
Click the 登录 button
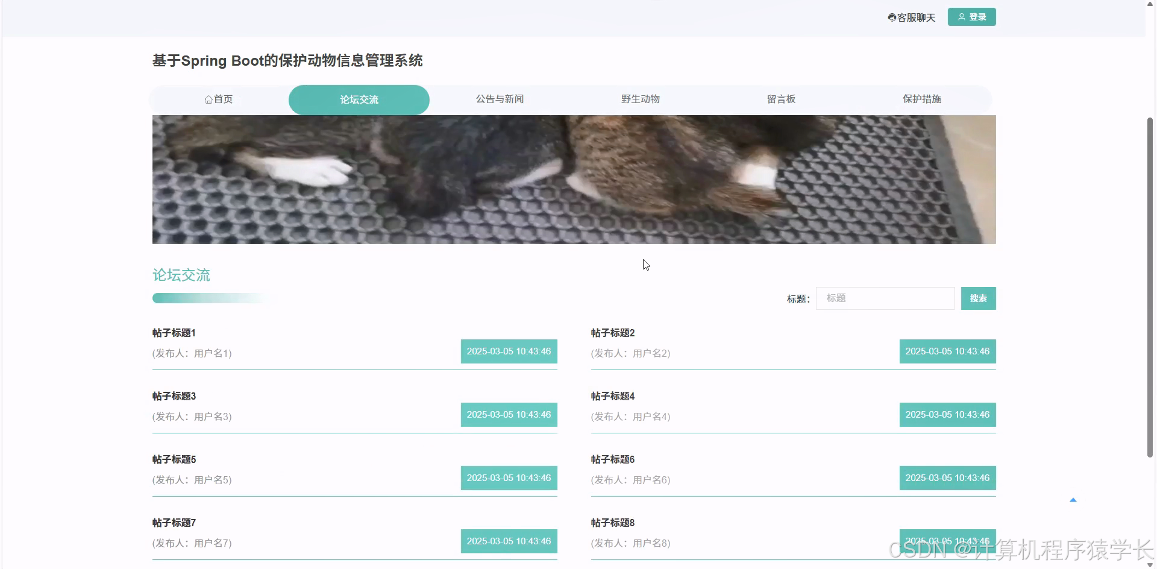point(971,17)
